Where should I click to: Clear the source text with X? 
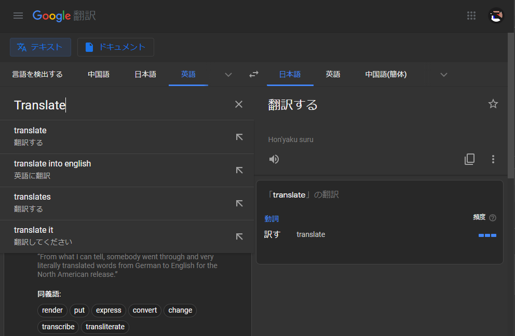[x=239, y=104]
